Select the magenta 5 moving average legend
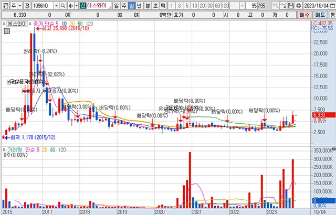This screenshot has height=215, width=336. click(57, 24)
